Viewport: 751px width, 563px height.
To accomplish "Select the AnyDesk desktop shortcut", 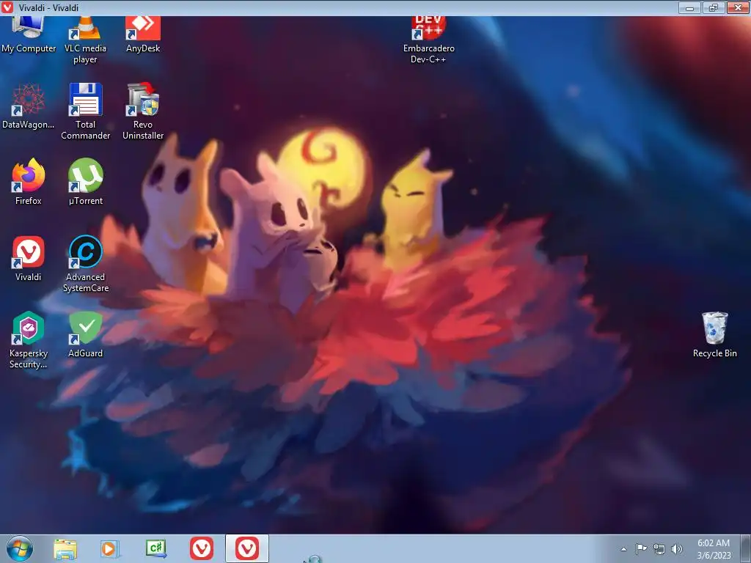I will tap(143, 35).
